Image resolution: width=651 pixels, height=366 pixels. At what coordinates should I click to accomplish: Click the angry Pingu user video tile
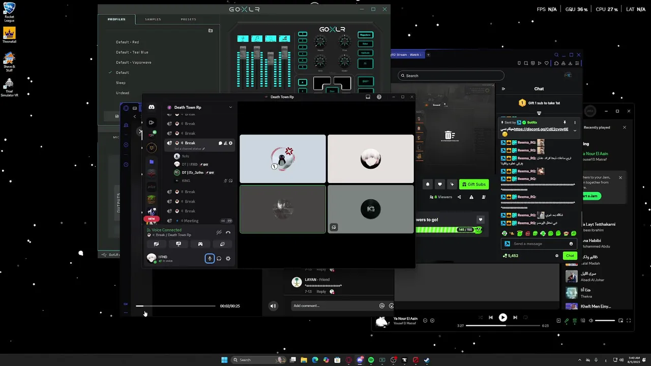click(x=283, y=159)
